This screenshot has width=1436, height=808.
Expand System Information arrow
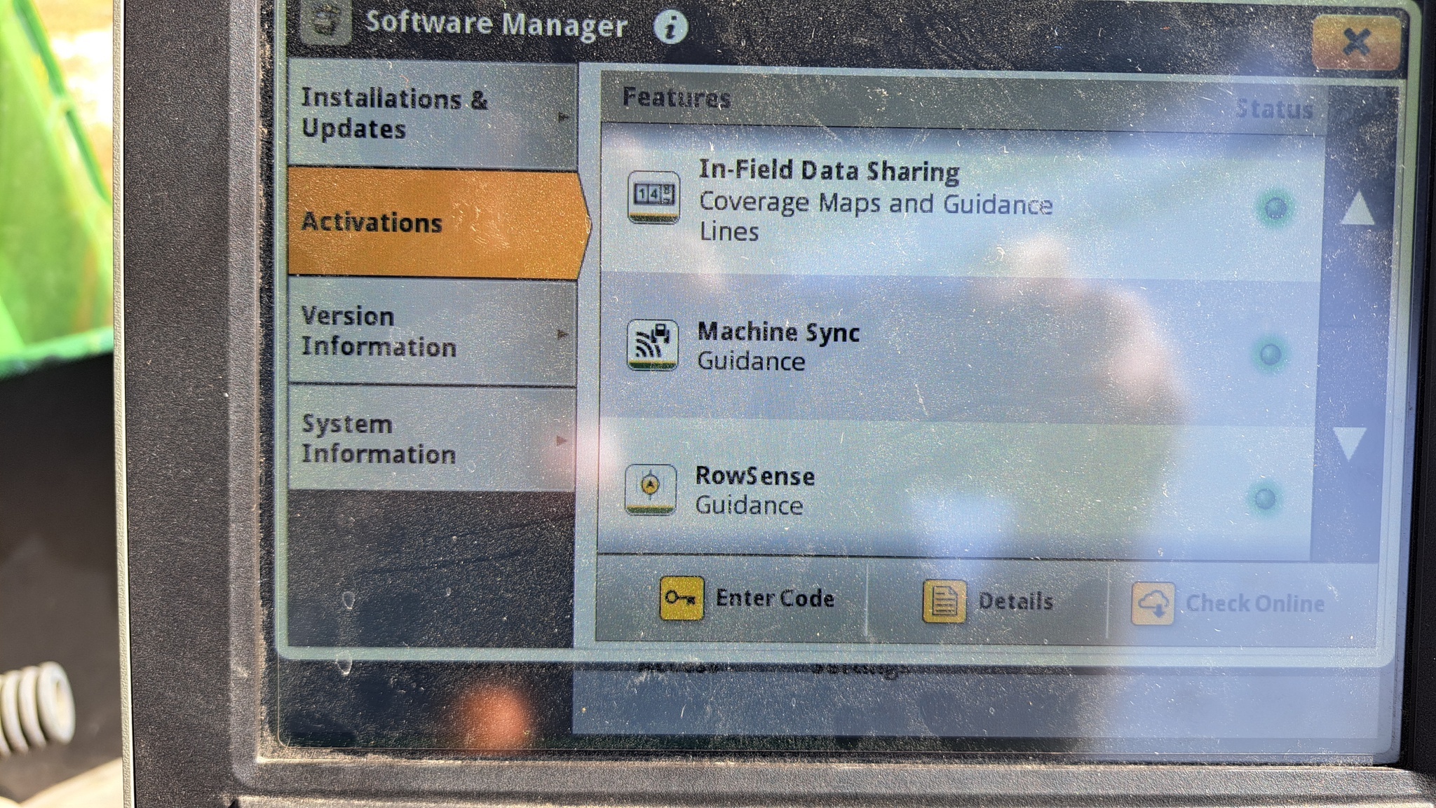pos(561,441)
